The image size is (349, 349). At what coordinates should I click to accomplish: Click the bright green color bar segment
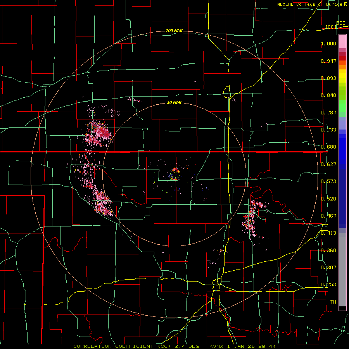pos(342,106)
